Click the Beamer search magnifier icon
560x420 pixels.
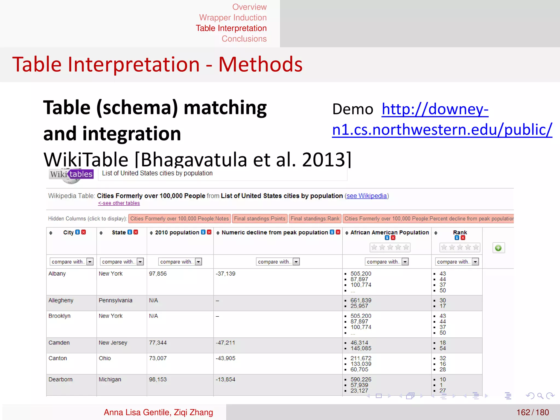[540, 396]
